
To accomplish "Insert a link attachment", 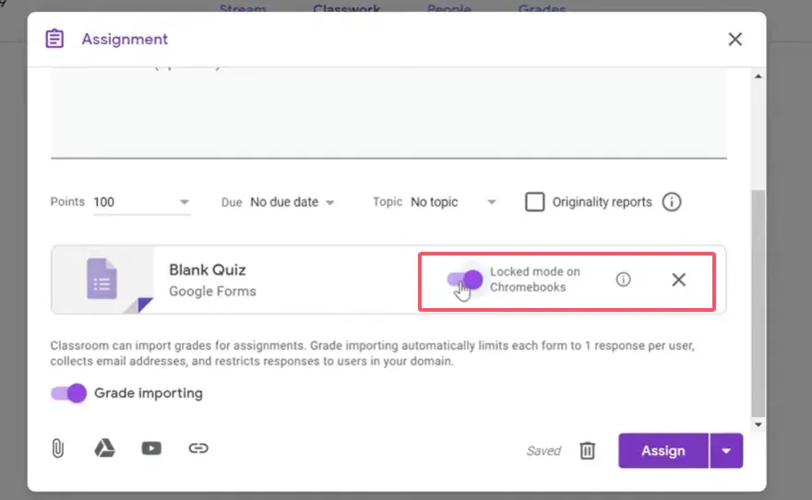I will pos(198,448).
